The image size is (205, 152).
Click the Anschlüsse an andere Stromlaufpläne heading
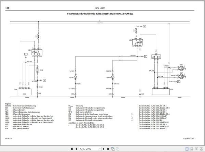click(x=81, y=123)
